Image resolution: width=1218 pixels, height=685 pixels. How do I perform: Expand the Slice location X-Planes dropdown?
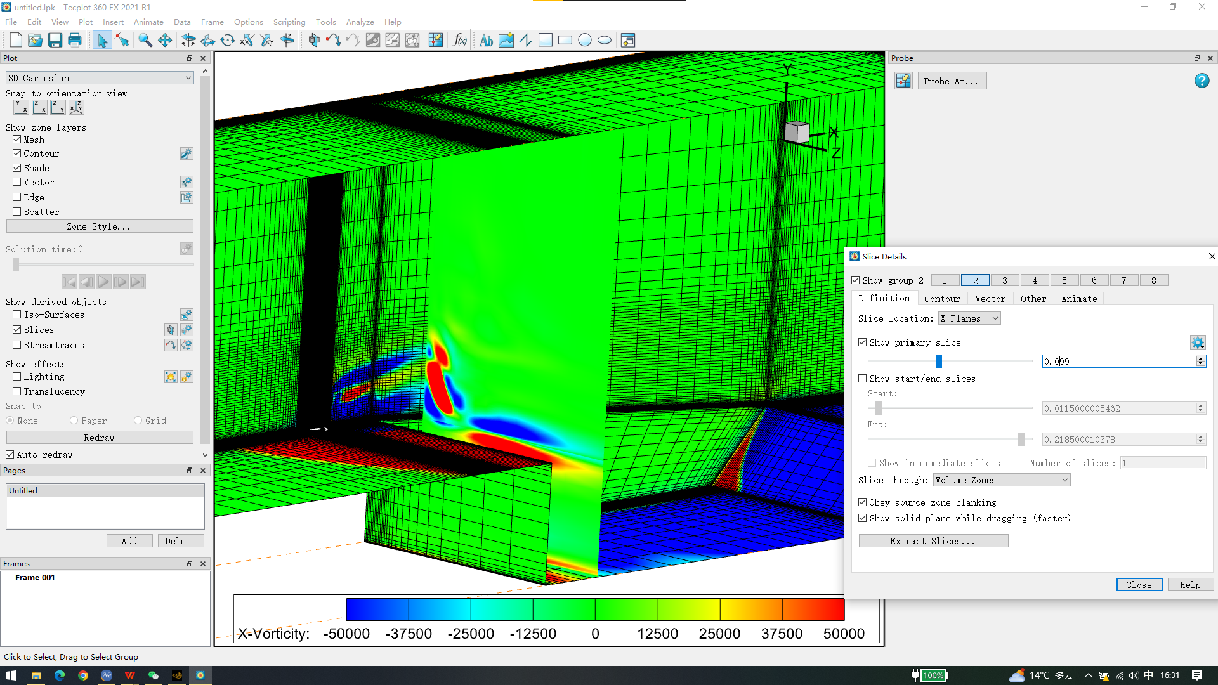(969, 318)
